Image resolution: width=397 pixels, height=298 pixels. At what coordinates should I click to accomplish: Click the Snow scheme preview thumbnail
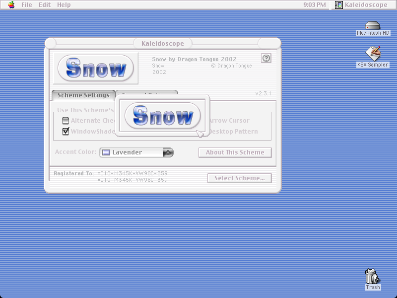96,68
